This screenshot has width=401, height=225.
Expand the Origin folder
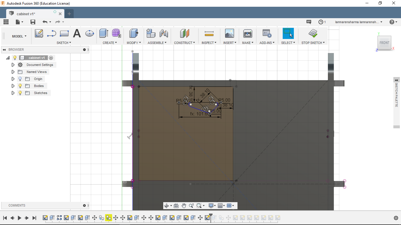coord(13,79)
